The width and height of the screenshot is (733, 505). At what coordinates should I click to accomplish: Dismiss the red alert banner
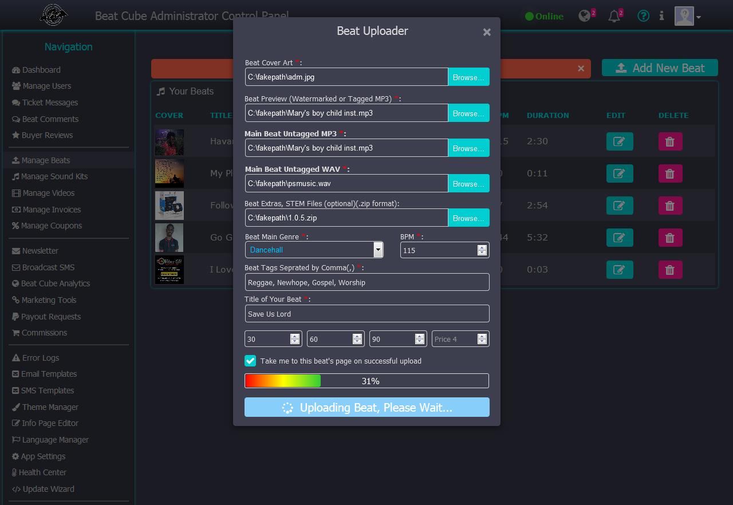pyautogui.click(x=581, y=69)
